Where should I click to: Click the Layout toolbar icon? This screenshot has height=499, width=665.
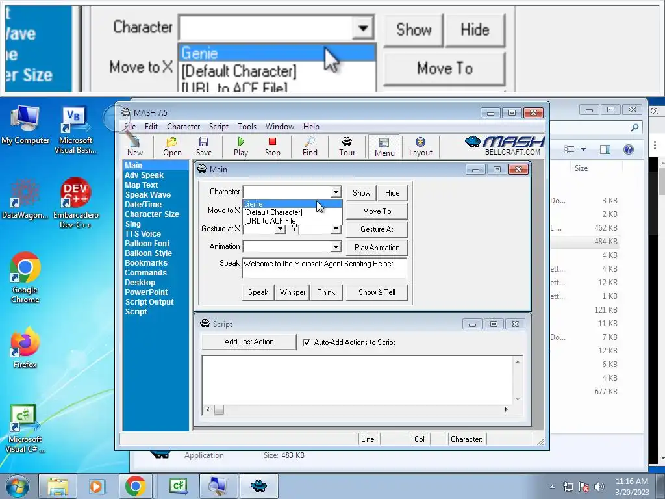(420, 146)
